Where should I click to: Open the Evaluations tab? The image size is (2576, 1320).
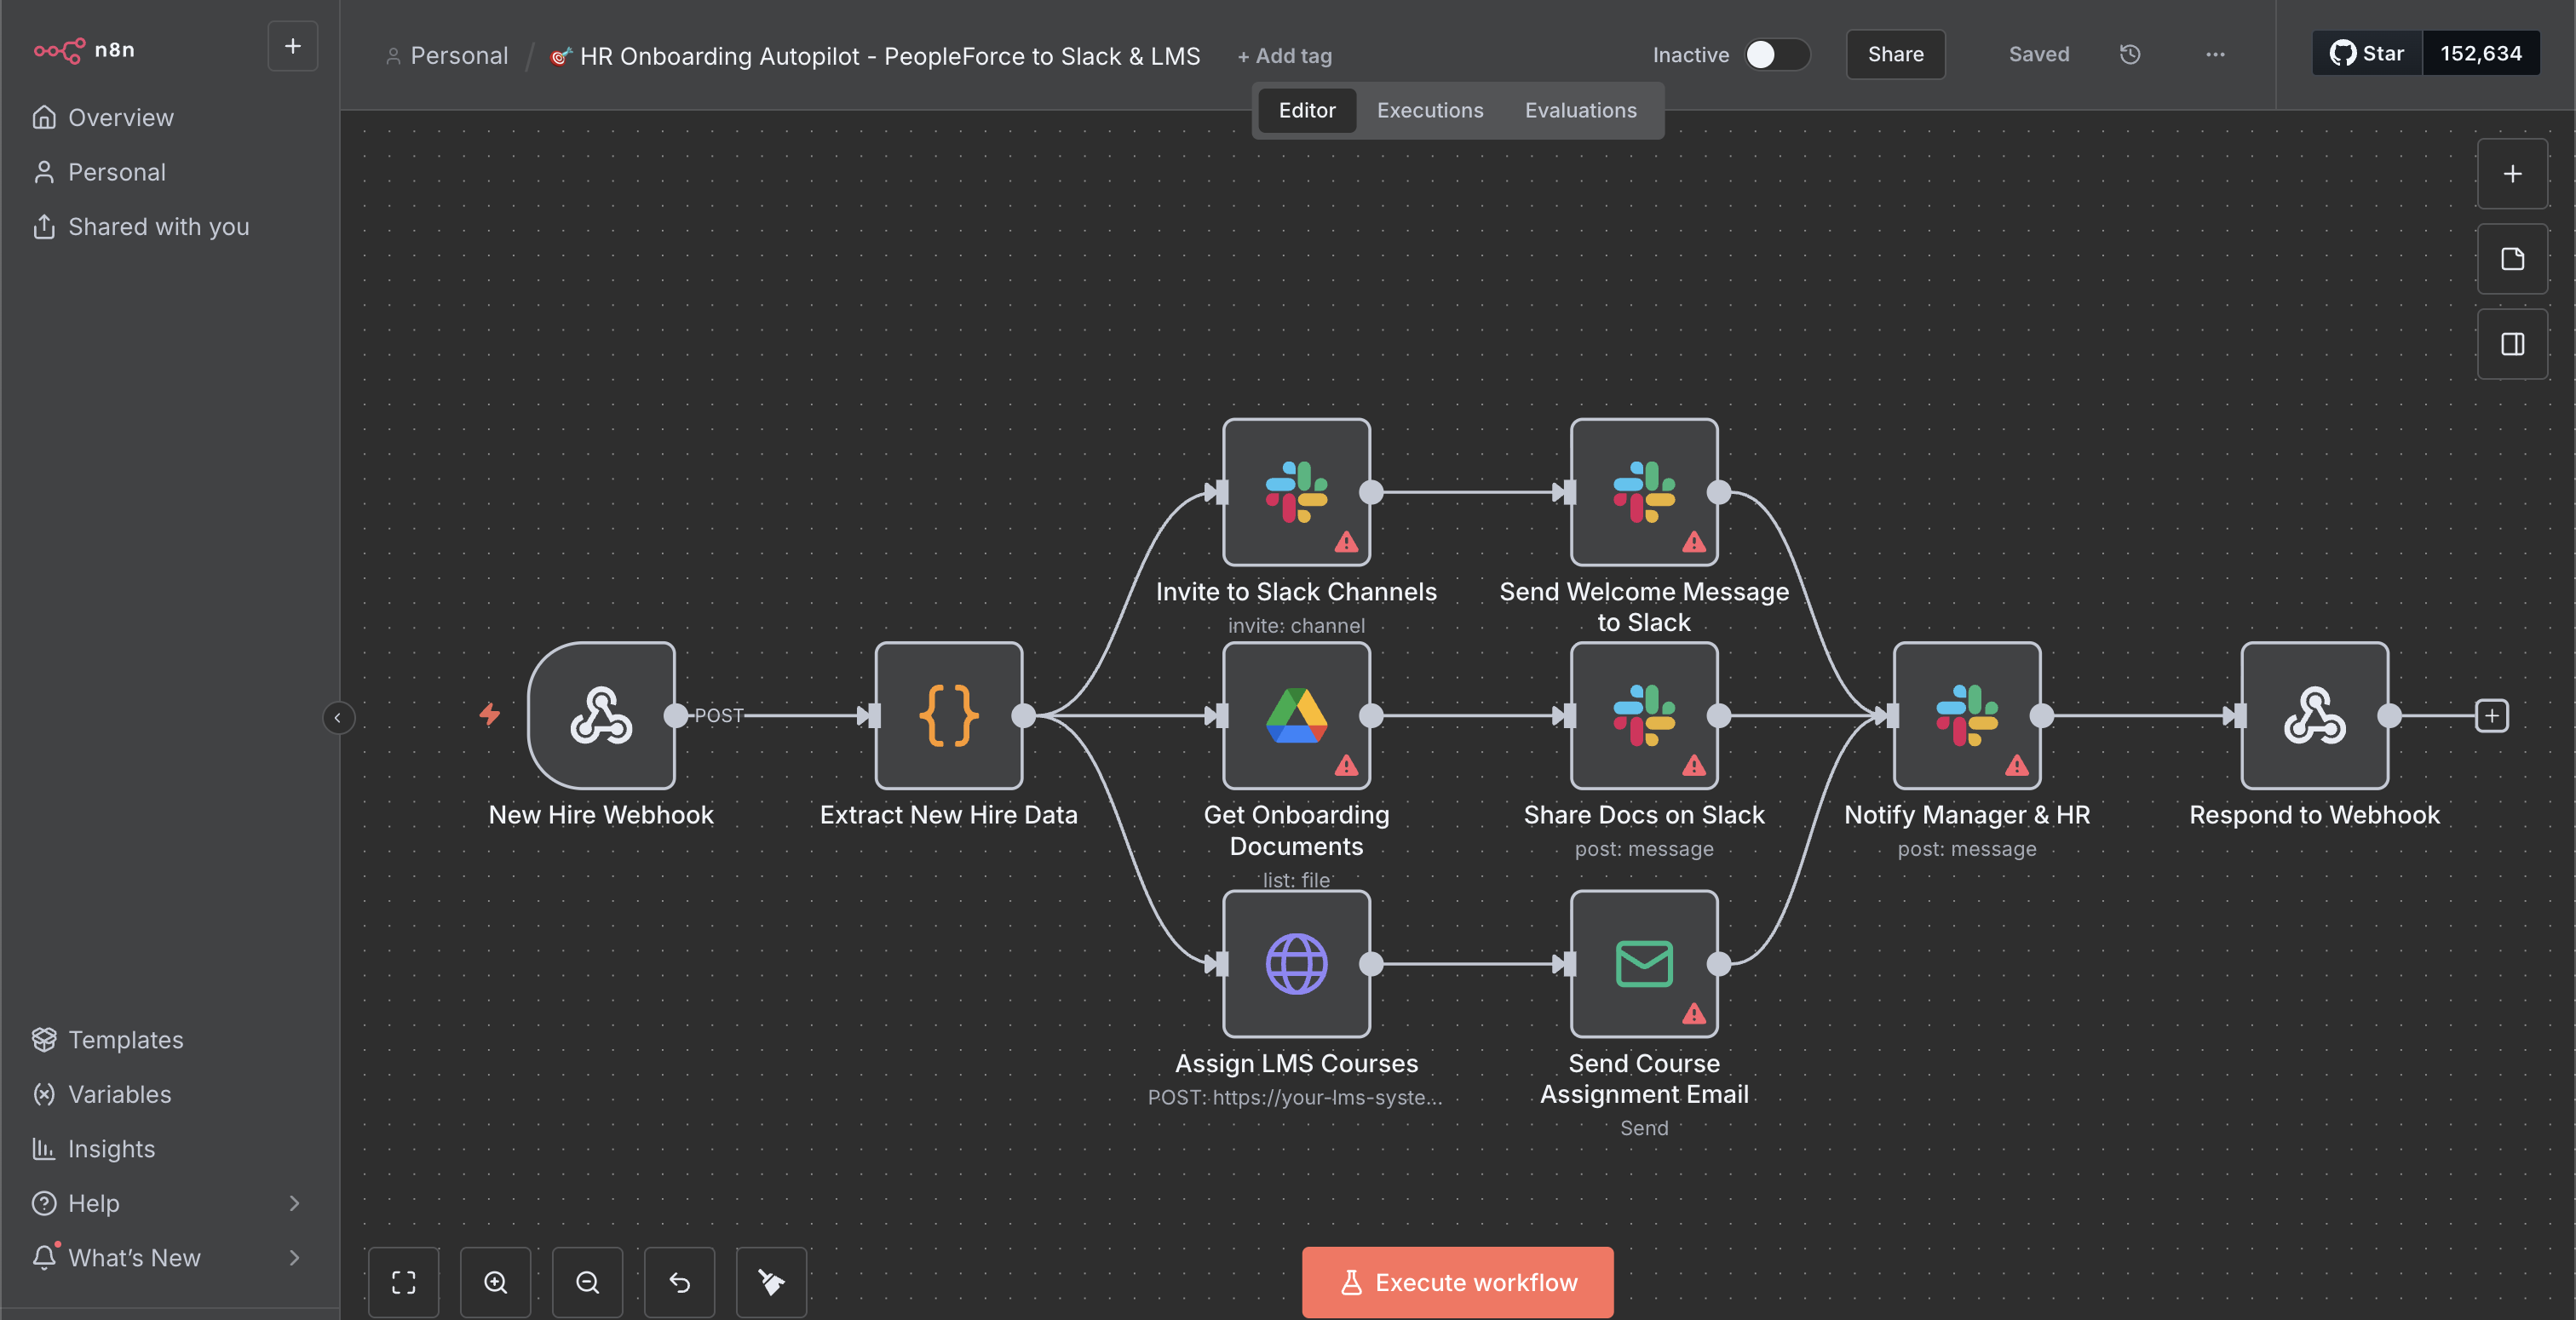click(x=1579, y=110)
